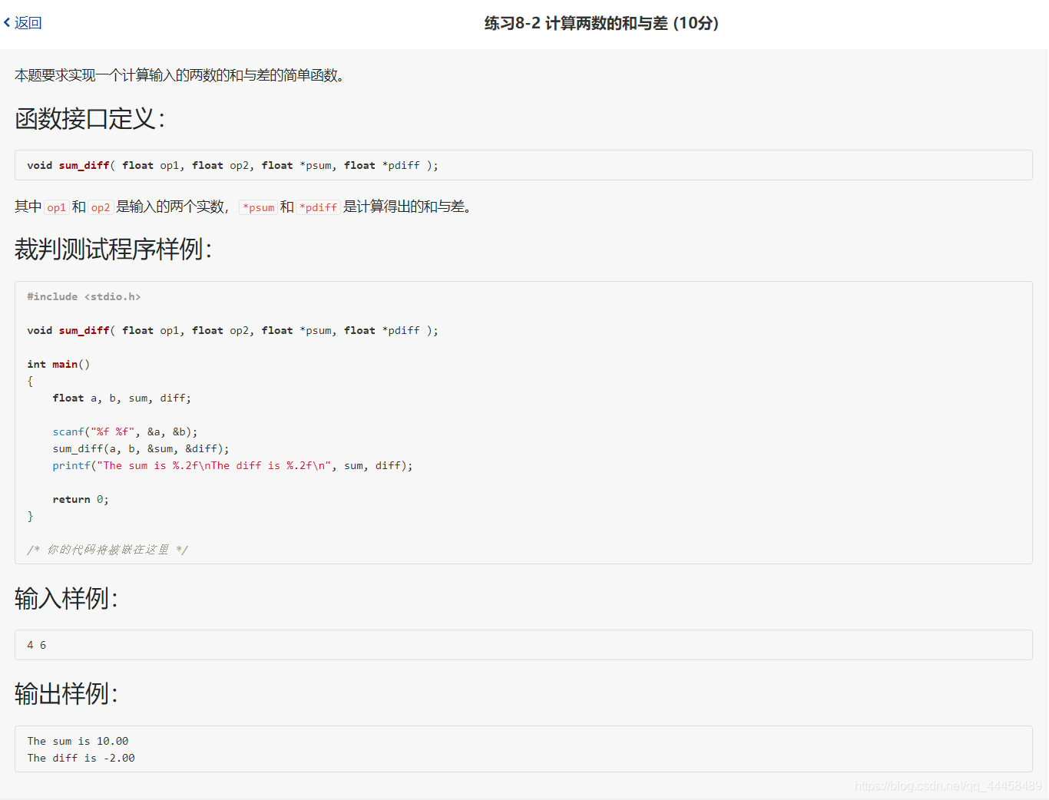Click the int main() line

tap(58, 364)
